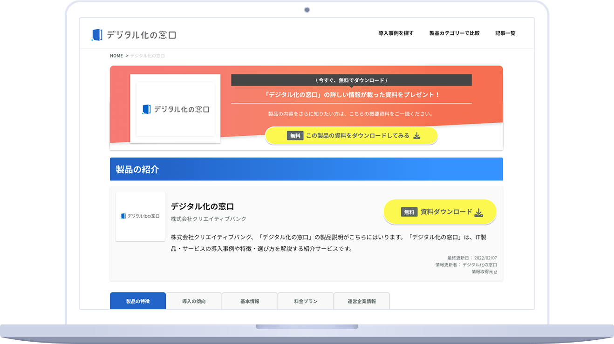Click the HOME breadcrumb link
614x344 pixels.
116,55
